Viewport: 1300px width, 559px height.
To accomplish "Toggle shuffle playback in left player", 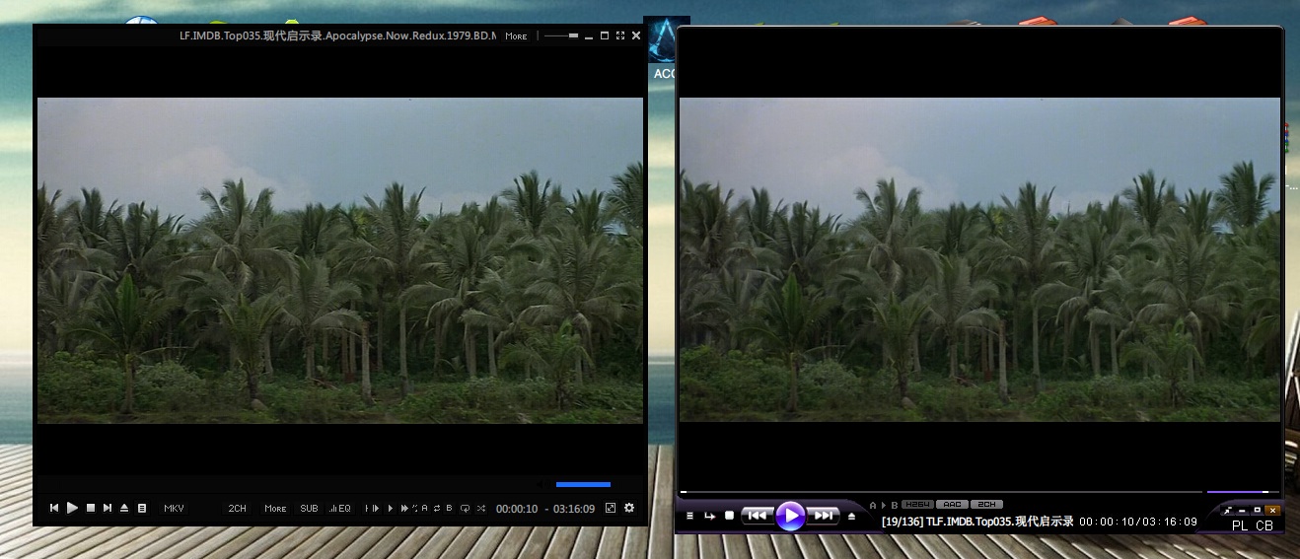I will (x=480, y=508).
